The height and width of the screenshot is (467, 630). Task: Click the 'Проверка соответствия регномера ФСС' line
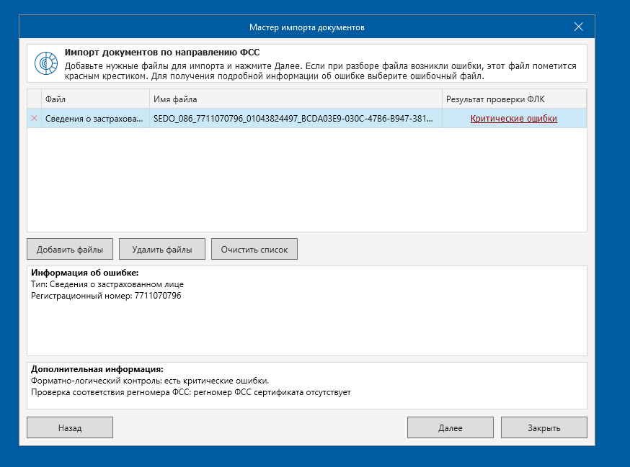point(191,392)
